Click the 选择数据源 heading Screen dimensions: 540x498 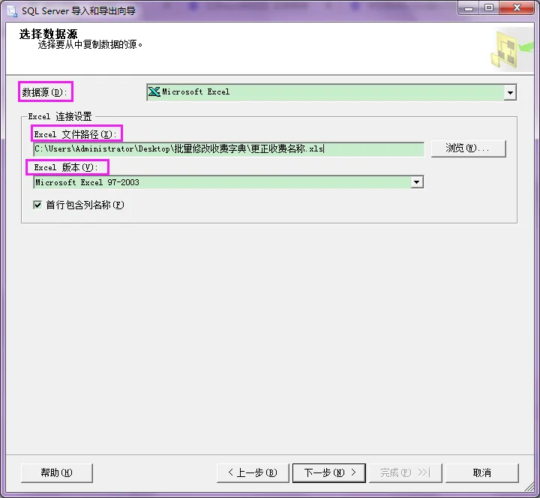(48, 34)
